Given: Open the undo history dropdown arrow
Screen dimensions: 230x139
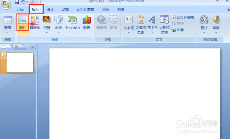Looking at the screenshot, I should (27, 2).
